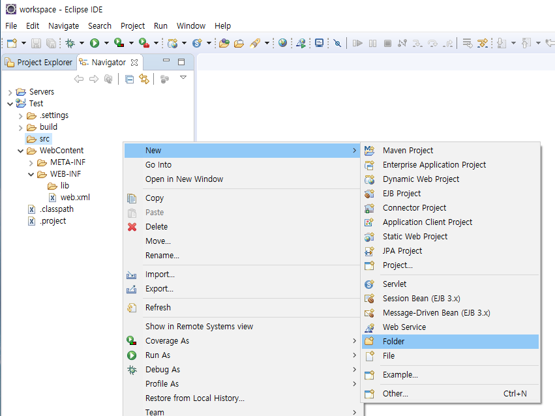Open the Navigate menu

click(64, 26)
